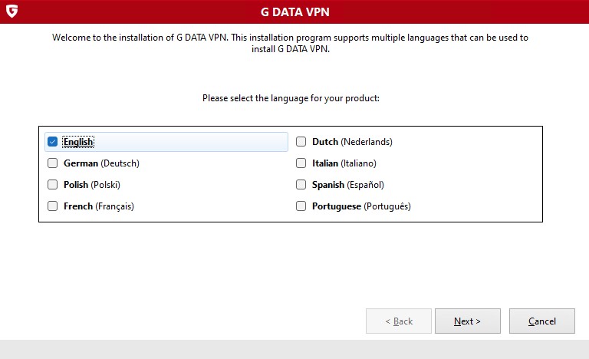589x359 pixels.
Task: Uncheck the English language checkbox
Action: (53, 142)
